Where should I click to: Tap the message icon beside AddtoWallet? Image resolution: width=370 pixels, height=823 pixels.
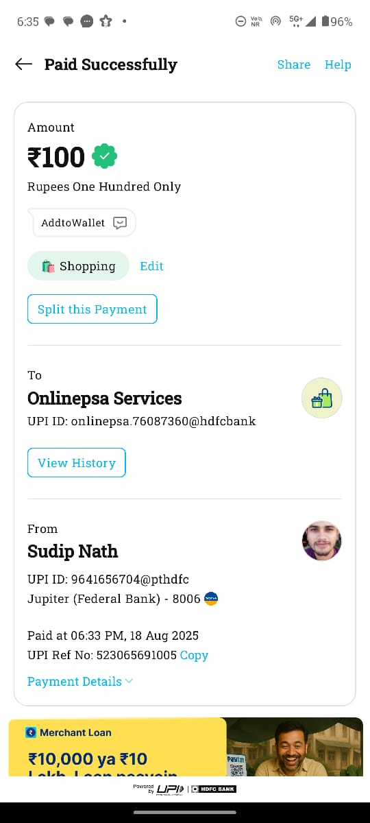(120, 223)
